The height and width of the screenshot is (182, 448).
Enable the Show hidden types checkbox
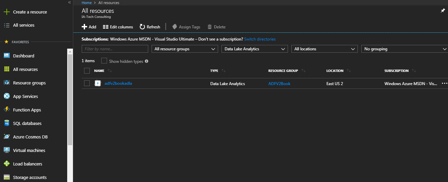(x=104, y=61)
